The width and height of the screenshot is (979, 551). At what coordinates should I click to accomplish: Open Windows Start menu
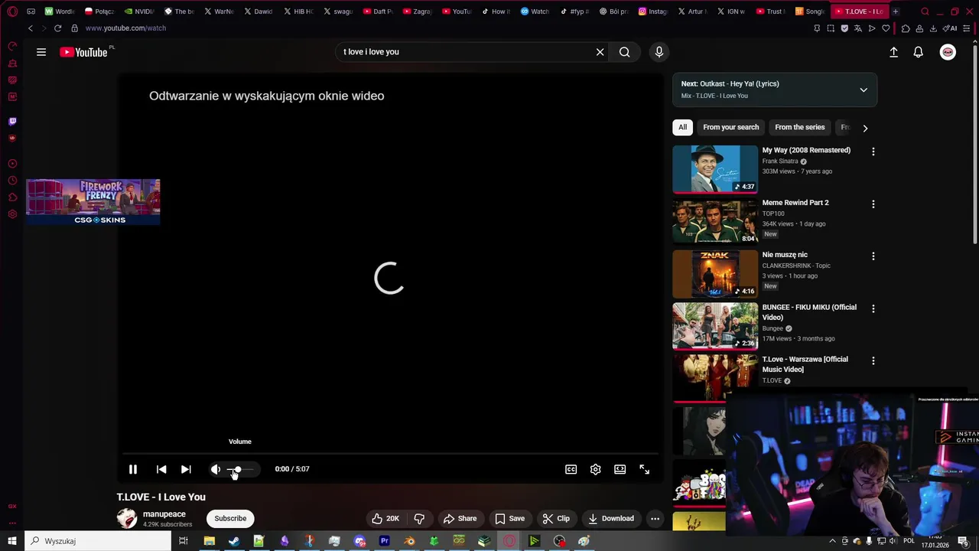tap(12, 541)
